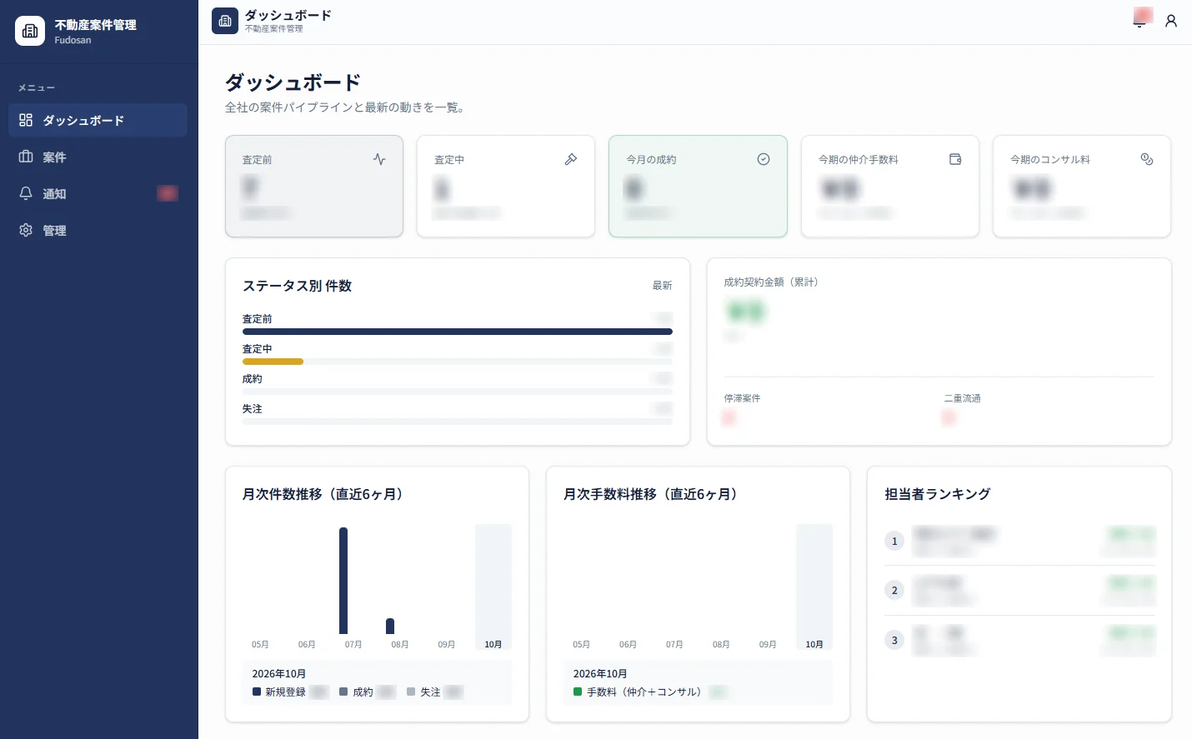Image resolution: width=1192 pixels, height=739 pixels.
Task: Select ダッシュボード in the sidebar menu
Action: coord(98,120)
